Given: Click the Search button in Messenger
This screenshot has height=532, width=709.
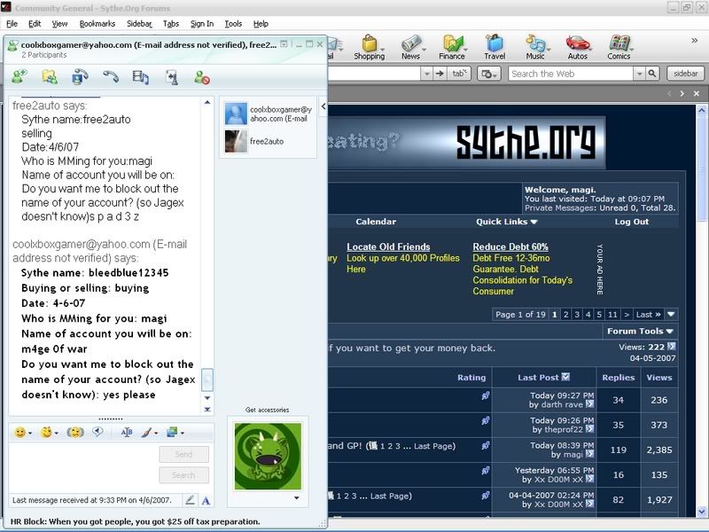Looking at the screenshot, I should [183, 475].
